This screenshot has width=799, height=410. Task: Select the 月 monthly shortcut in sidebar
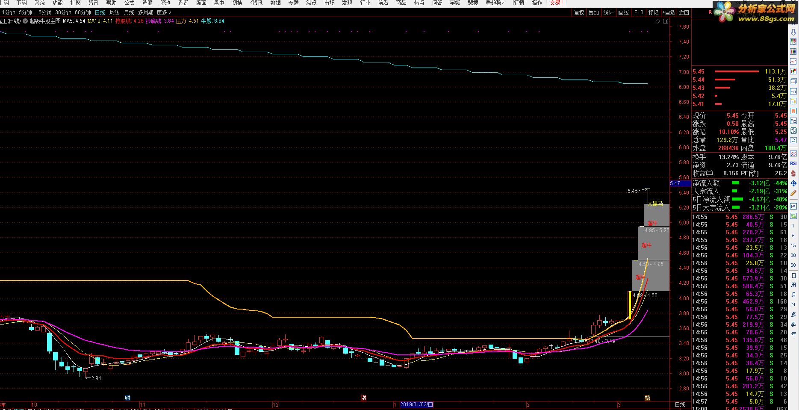pyautogui.click(x=793, y=295)
